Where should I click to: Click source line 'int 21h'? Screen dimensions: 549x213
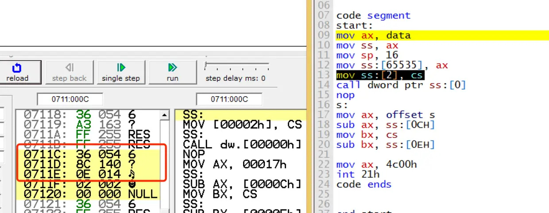[x=358, y=174]
